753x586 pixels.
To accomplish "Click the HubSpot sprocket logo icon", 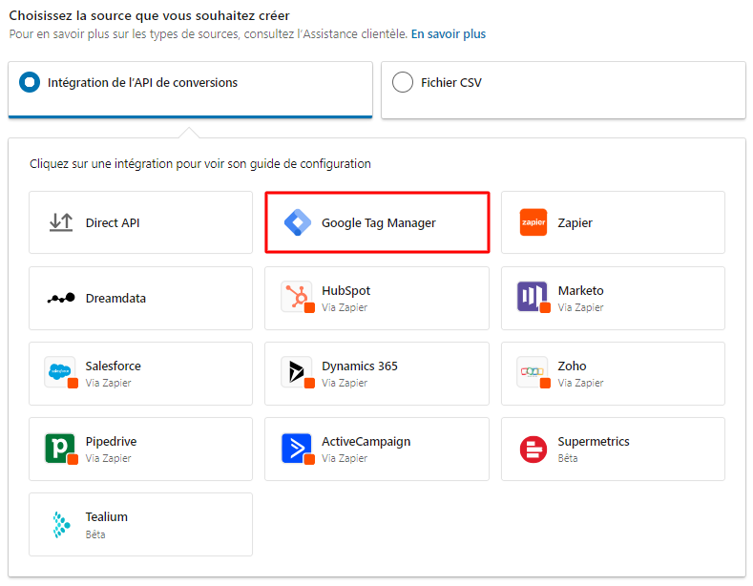I will click(x=298, y=298).
